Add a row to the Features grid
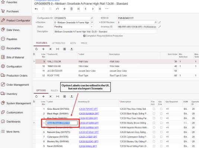Image resolution: width=199 pixels, height=148 pixels. pyautogui.click(x=44, y=49)
